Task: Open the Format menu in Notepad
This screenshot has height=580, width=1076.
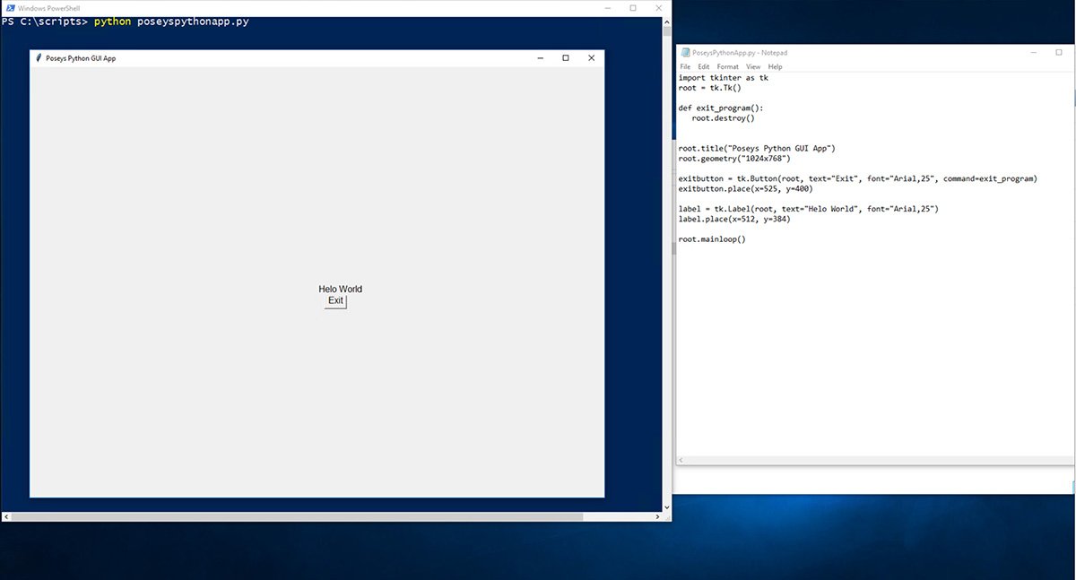Action: pyautogui.click(x=727, y=65)
